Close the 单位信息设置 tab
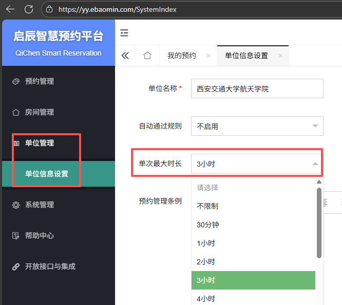The image size is (342, 305). point(280,56)
